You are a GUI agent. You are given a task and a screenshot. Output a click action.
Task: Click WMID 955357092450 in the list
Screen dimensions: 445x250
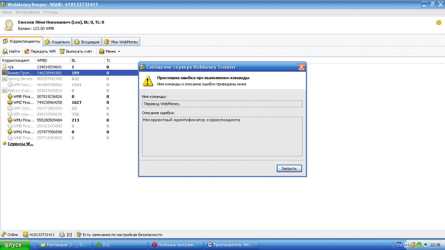tap(49, 79)
